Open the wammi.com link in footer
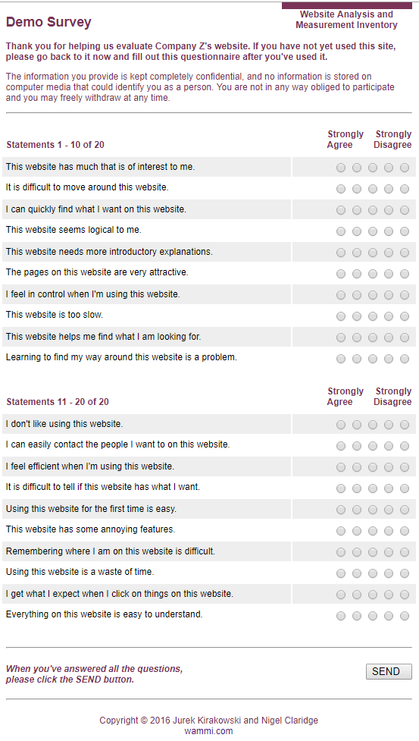The image size is (419, 741). coord(208,731)
